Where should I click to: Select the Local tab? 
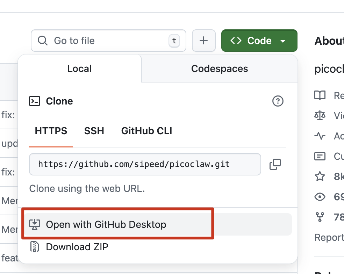(x=79, y=68)
